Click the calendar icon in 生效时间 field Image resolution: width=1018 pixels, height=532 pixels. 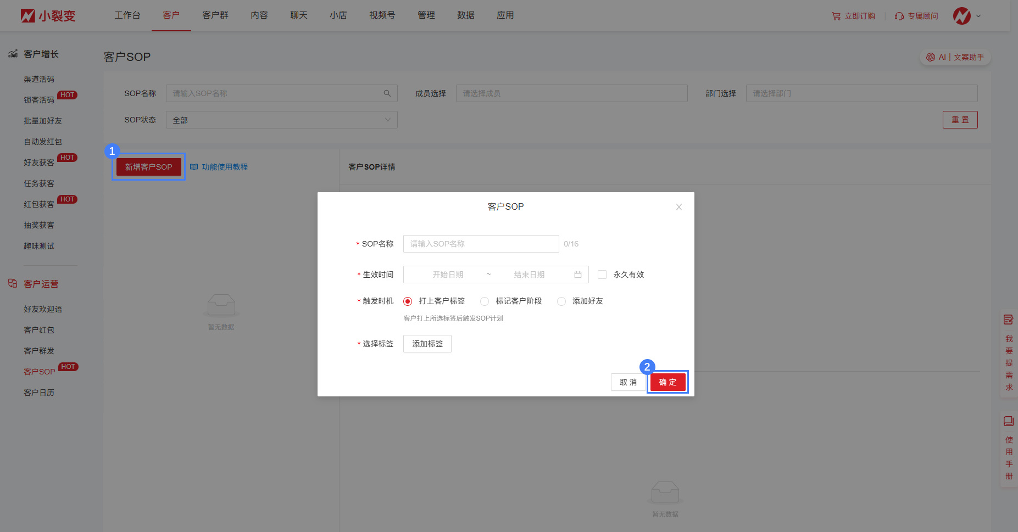point(577,275)
